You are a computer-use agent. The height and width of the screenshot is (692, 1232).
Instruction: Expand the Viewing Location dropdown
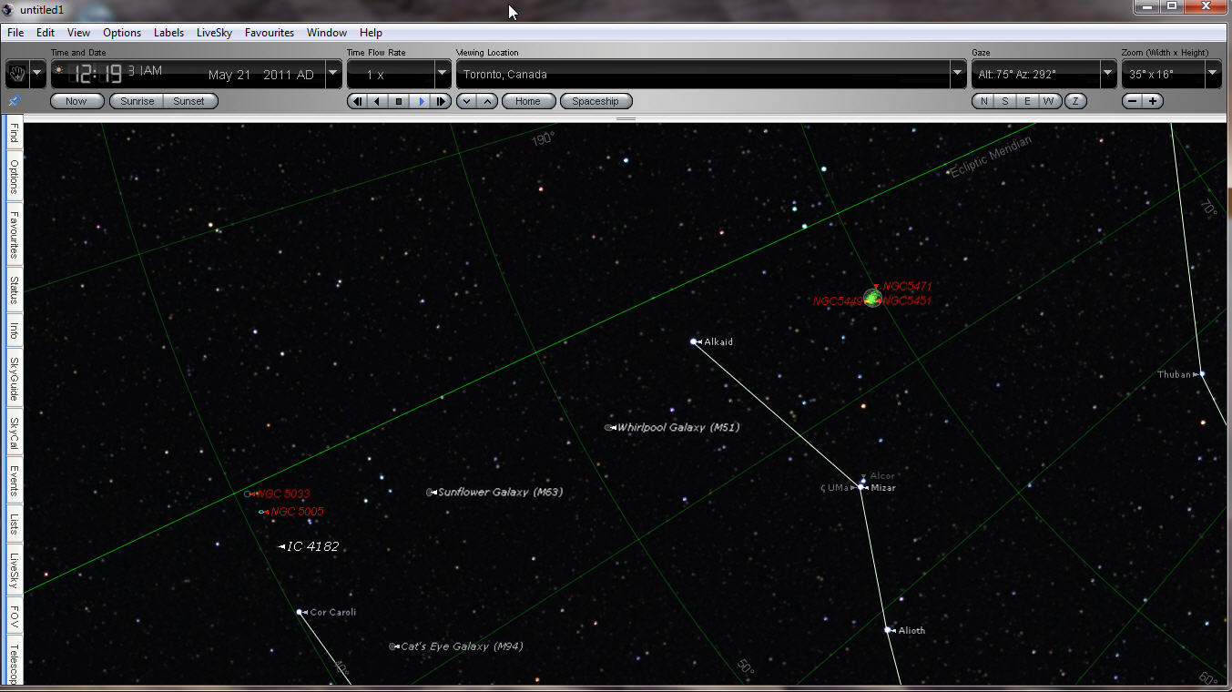957,75
